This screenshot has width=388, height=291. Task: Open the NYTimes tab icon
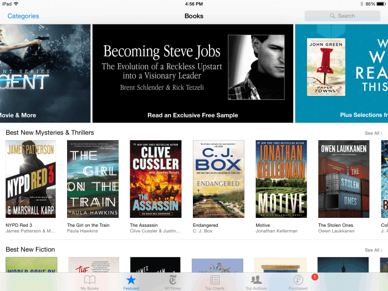pyautogui.click(x=173, y=280)
